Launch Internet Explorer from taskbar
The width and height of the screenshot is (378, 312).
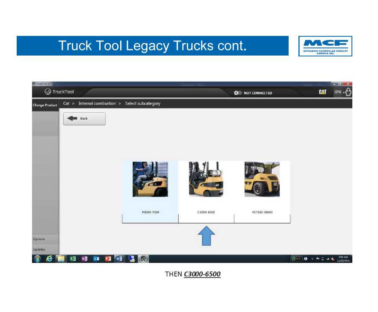point(49,259)
